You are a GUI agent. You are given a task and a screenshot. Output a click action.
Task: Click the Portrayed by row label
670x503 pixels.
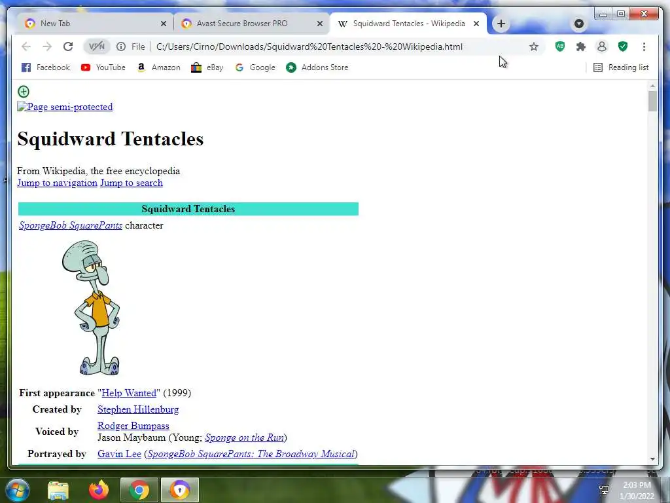point(57,454)
